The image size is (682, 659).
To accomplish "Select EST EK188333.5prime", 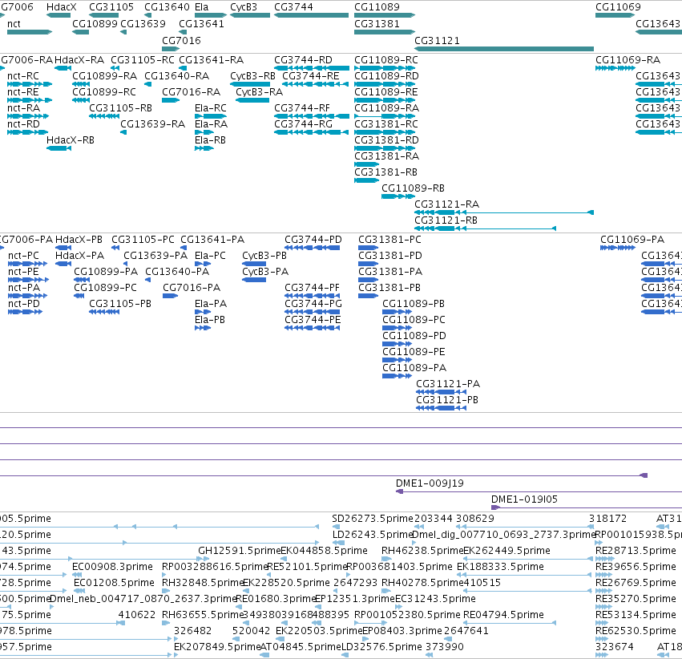I will point(500,567).
